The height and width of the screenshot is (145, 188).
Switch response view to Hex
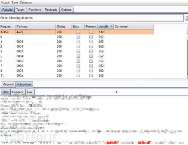point(30,92)
